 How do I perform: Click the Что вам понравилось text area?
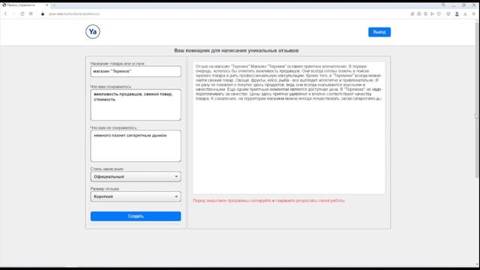(x=136, y=105)
